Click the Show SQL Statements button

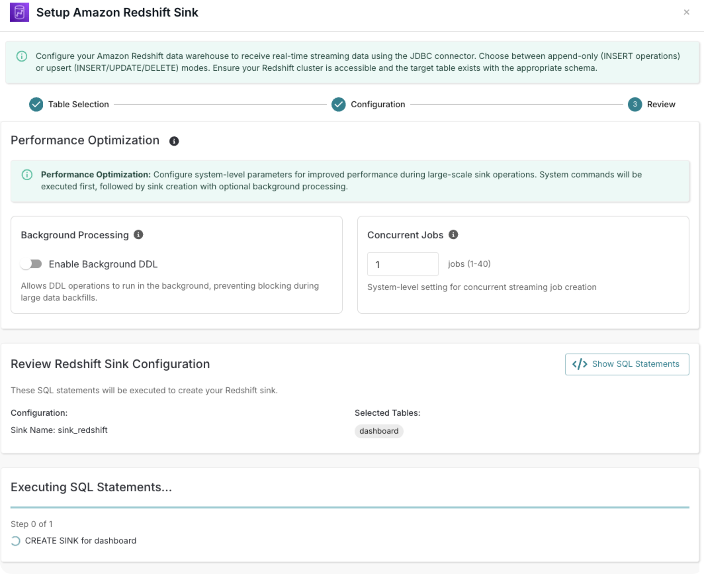(627, 364)
